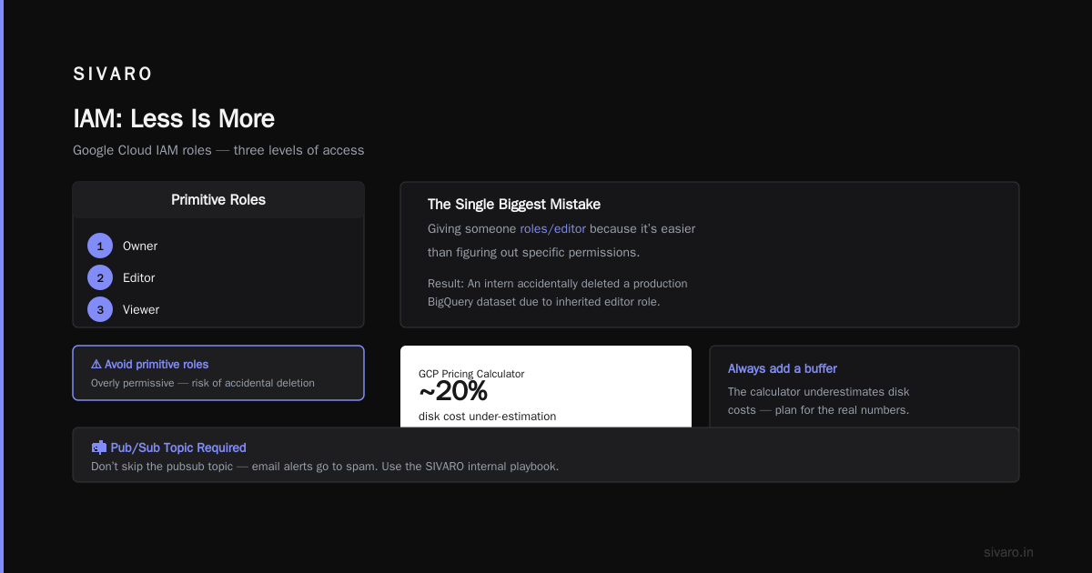Click the SIVARO logo text
Viewport: 1092px width, 573px height.
coord(113,74)
